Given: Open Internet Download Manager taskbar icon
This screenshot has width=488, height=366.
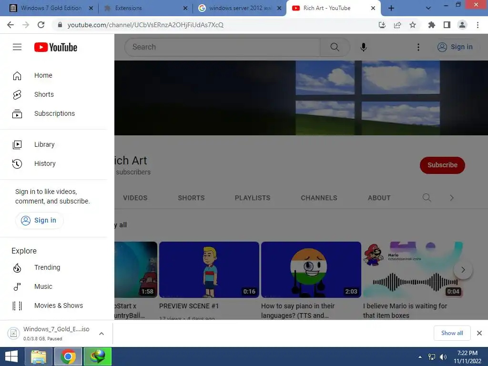Looking at the screenshot, I should click(x=98, y=356).
